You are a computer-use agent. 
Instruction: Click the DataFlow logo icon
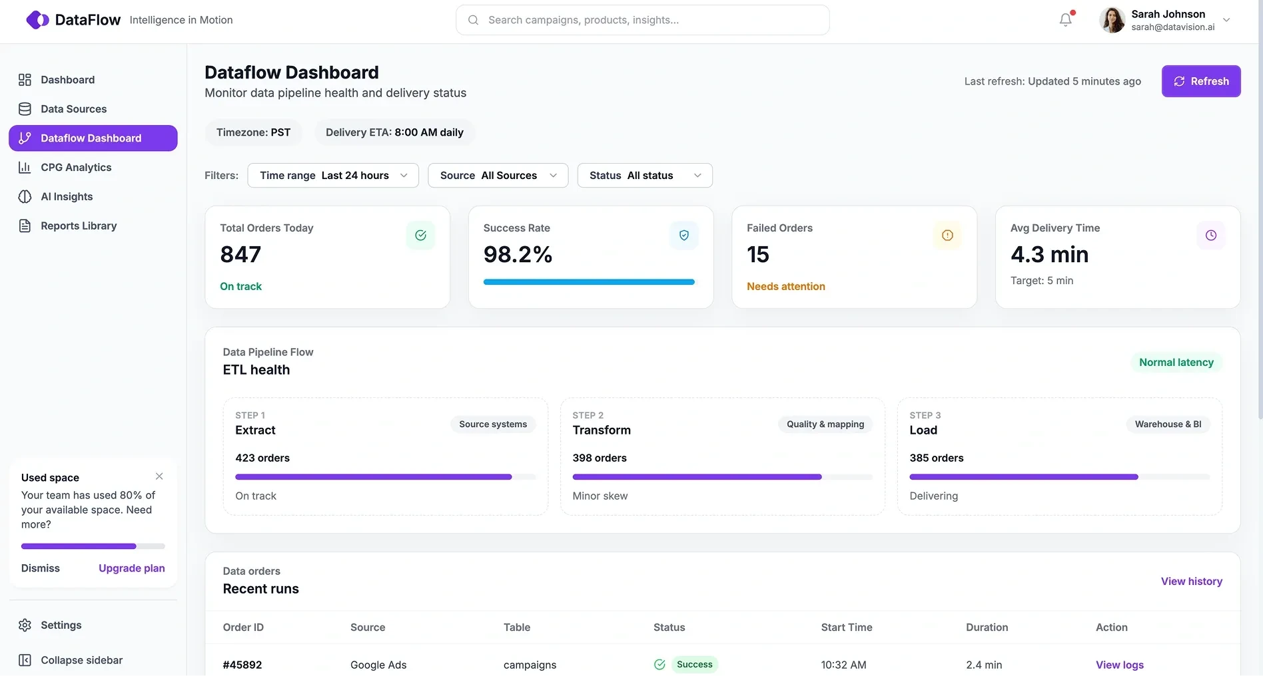click(37, 20)
